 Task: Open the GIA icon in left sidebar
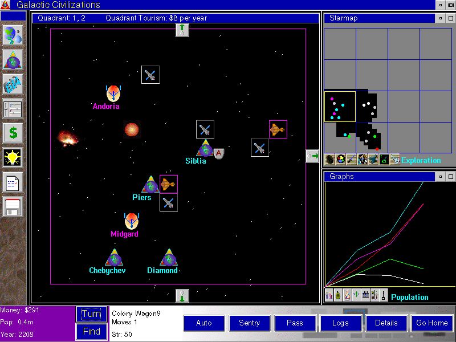pos(13,84)
